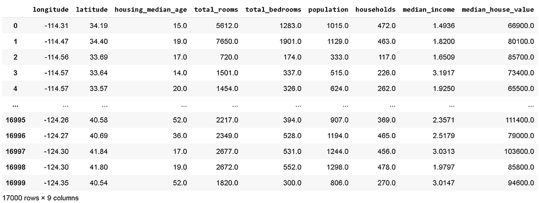Click row index 16997
This screenshot has height=203, width=539.
tap(15, 152)
